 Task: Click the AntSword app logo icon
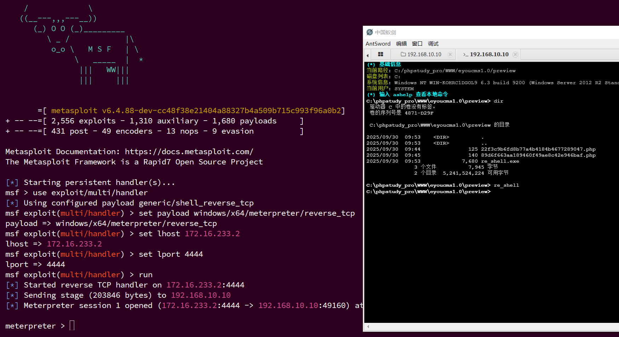[x=370, y=32]
